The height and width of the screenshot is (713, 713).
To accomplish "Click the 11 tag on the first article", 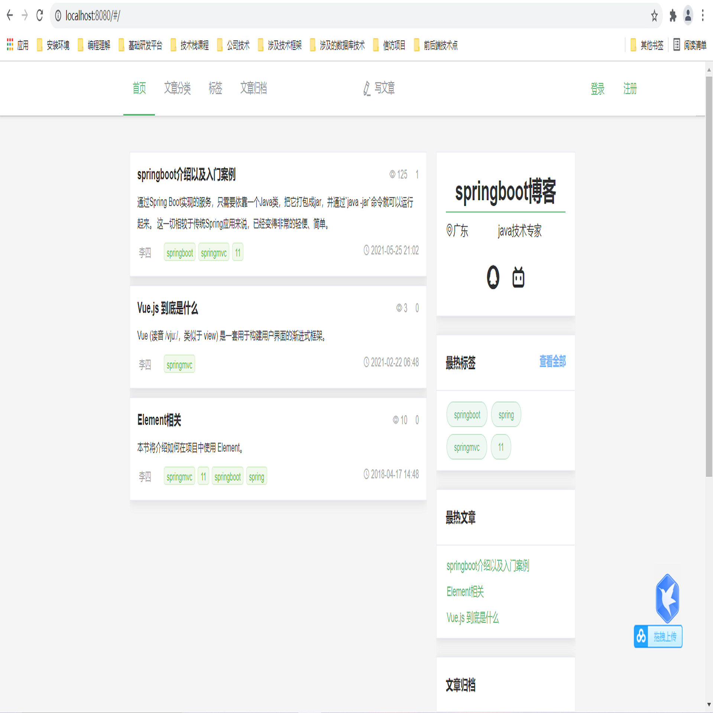I will click(238, 253).
